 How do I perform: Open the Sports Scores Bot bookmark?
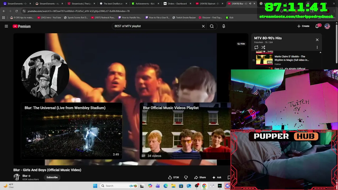tap(76, 17)
